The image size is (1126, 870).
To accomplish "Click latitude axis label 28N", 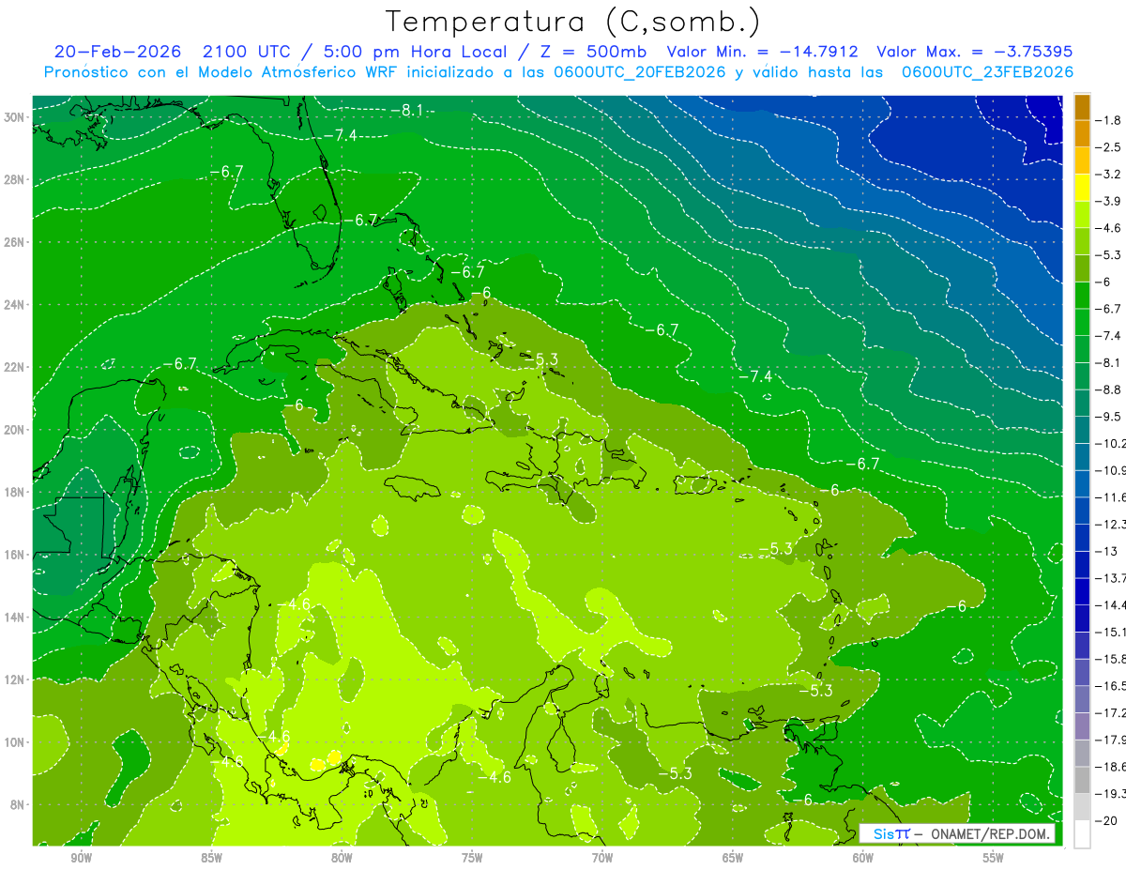I will [14, 179].
